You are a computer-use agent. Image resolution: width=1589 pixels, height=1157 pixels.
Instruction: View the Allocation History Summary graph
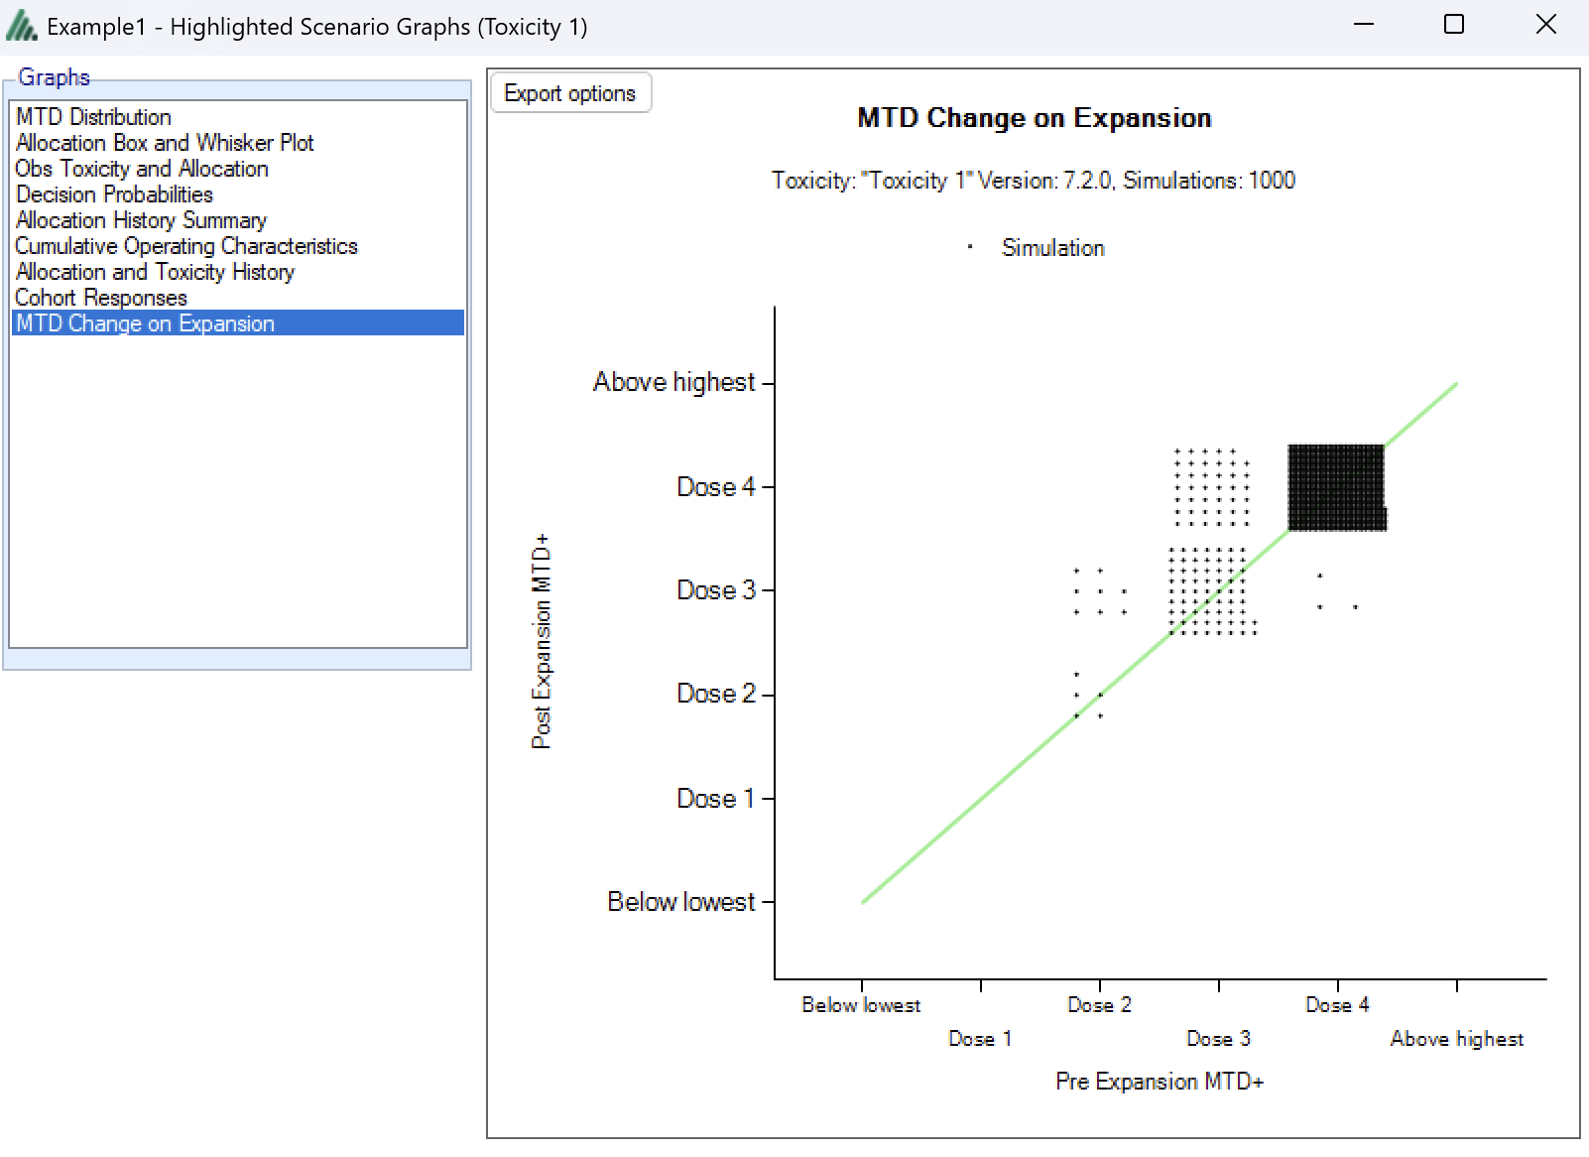(x=142, y=220)
